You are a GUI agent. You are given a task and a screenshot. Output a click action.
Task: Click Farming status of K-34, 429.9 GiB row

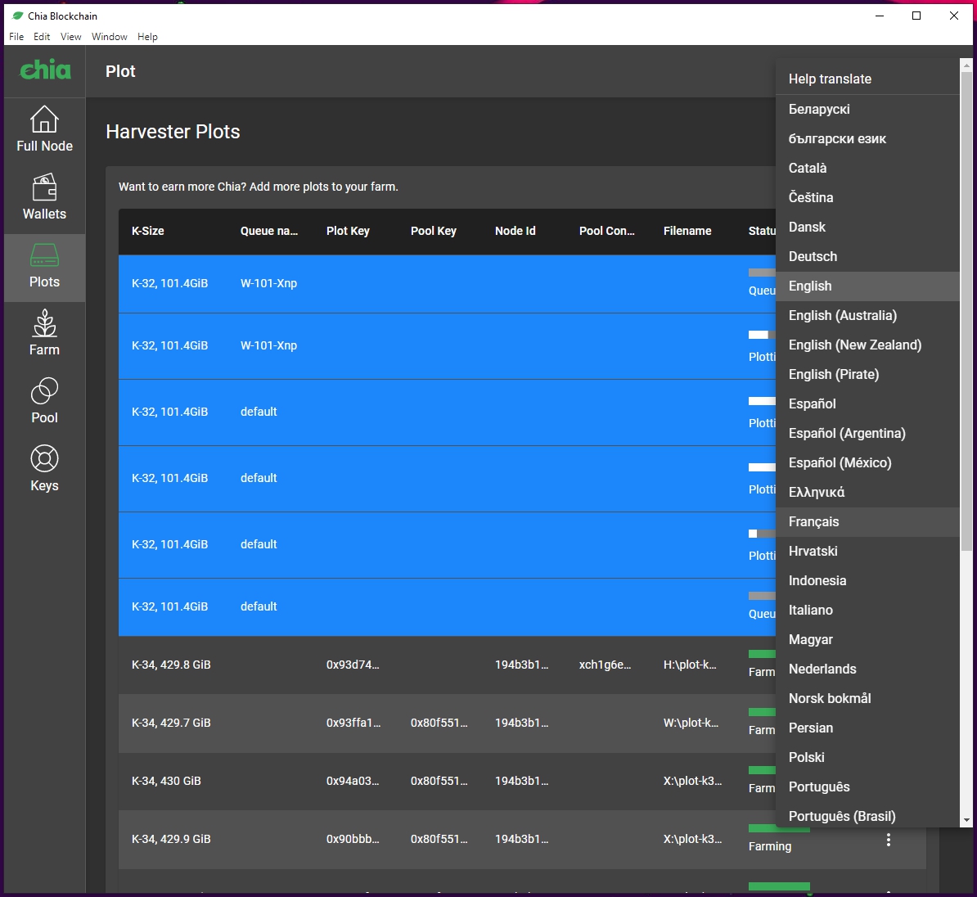click(x=769, y=846)
